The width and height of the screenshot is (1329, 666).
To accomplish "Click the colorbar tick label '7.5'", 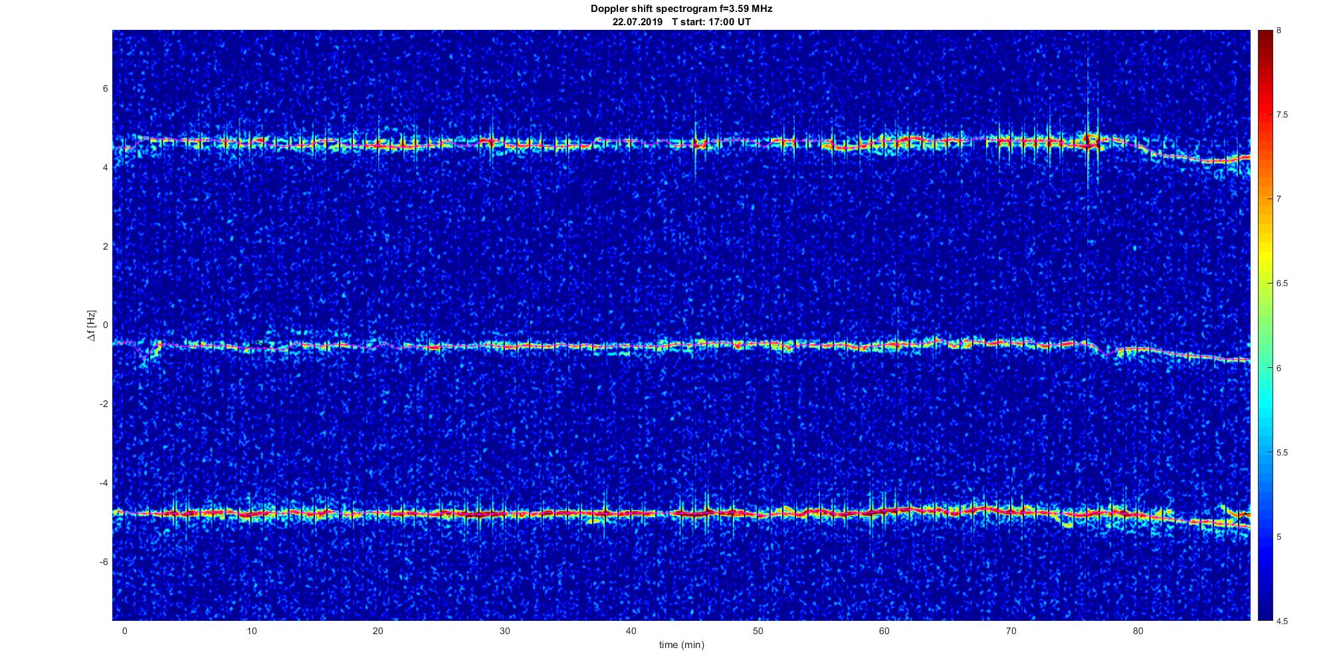I will tap(1282, 115).
